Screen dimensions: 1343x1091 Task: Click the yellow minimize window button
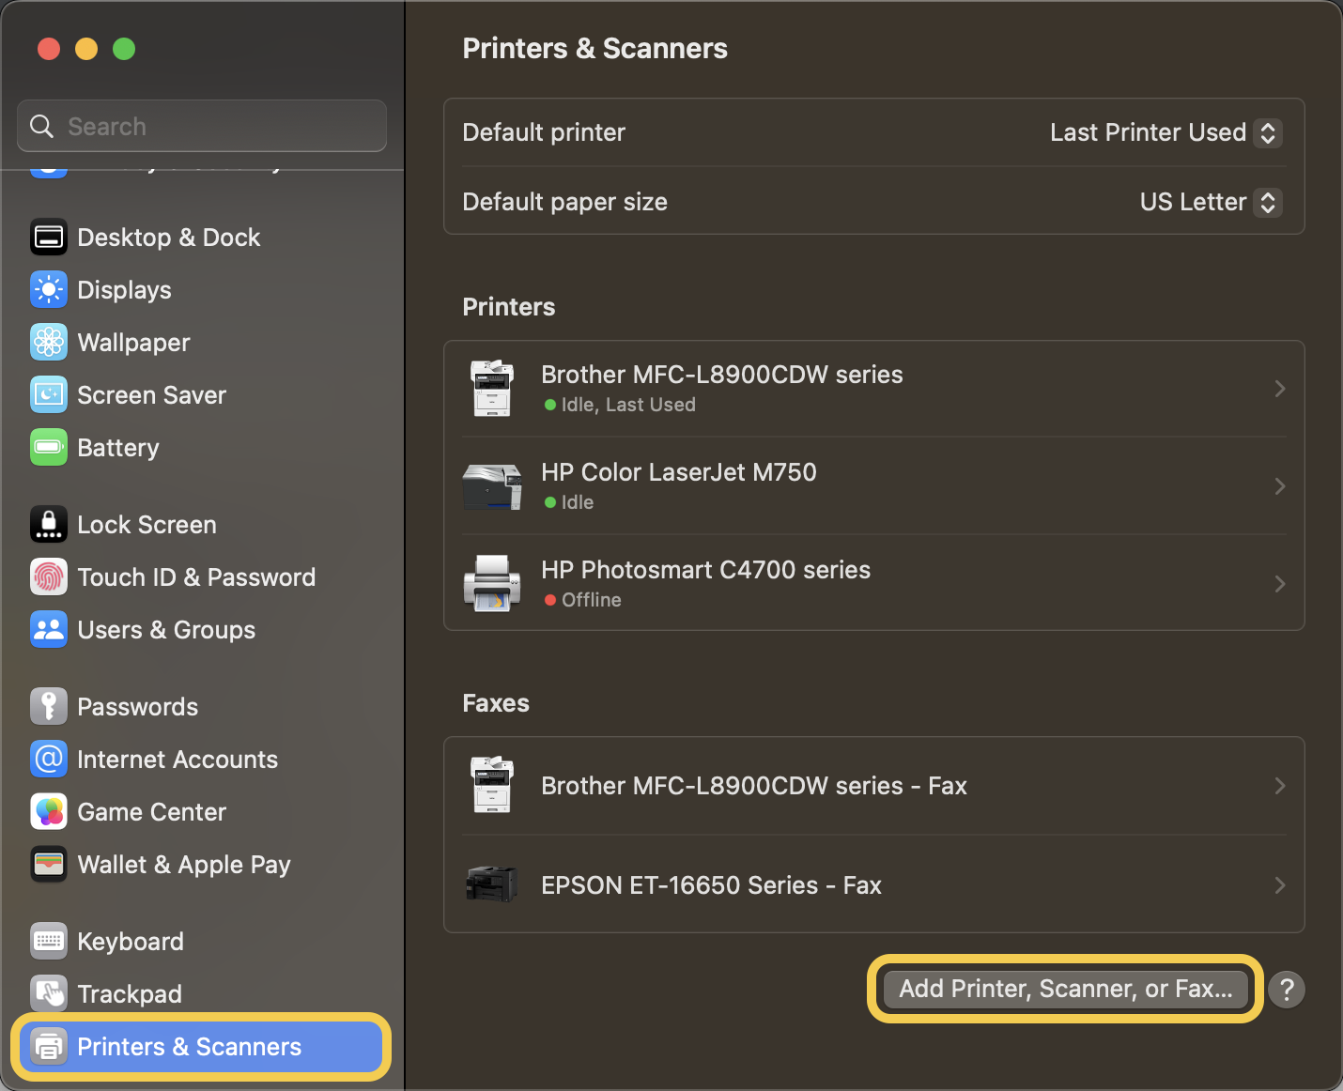pyautogui.click(x=86, y=49)
